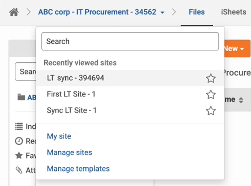Open Manage templates link

point(78,169)
